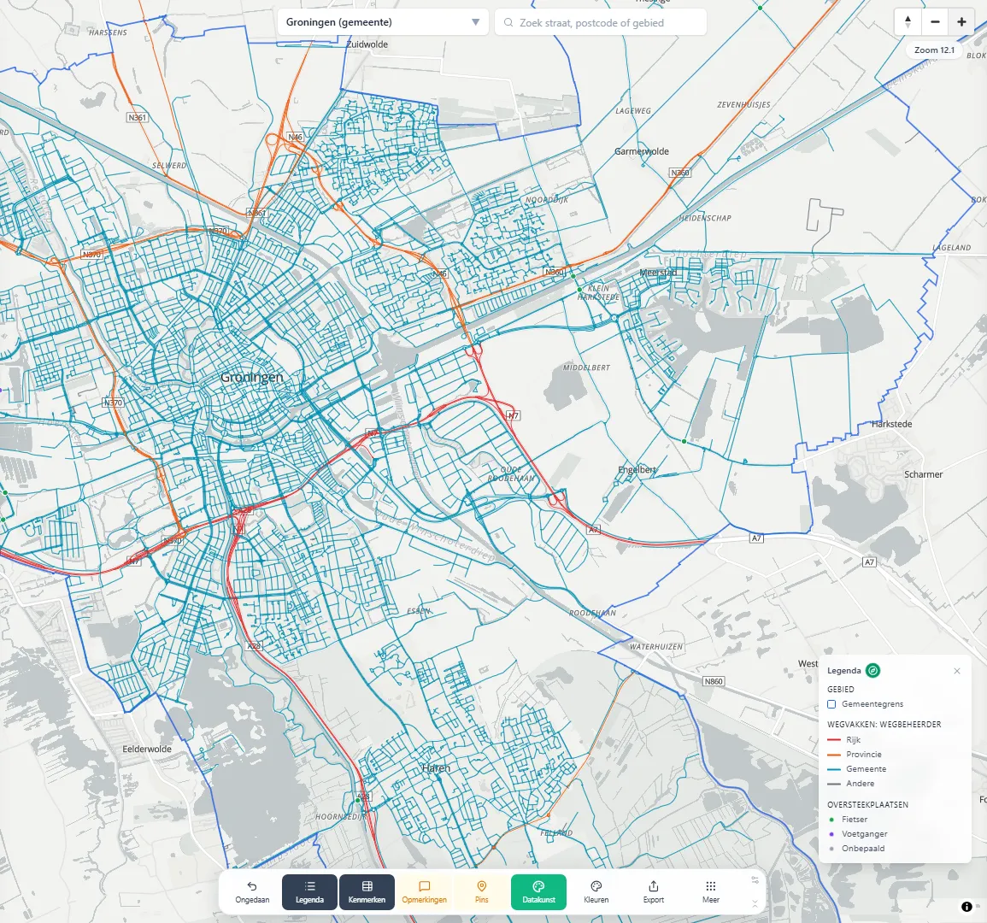Open the Kleuren color palette
The height and width of the screenshot is (923, 987).
pos(596,892)
